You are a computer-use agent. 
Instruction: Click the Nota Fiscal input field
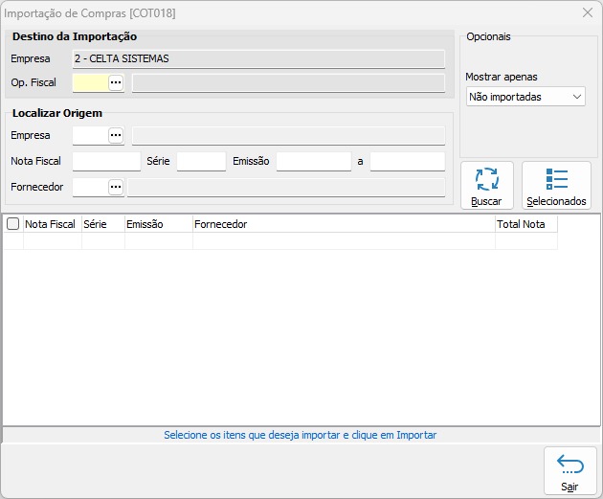106,162
